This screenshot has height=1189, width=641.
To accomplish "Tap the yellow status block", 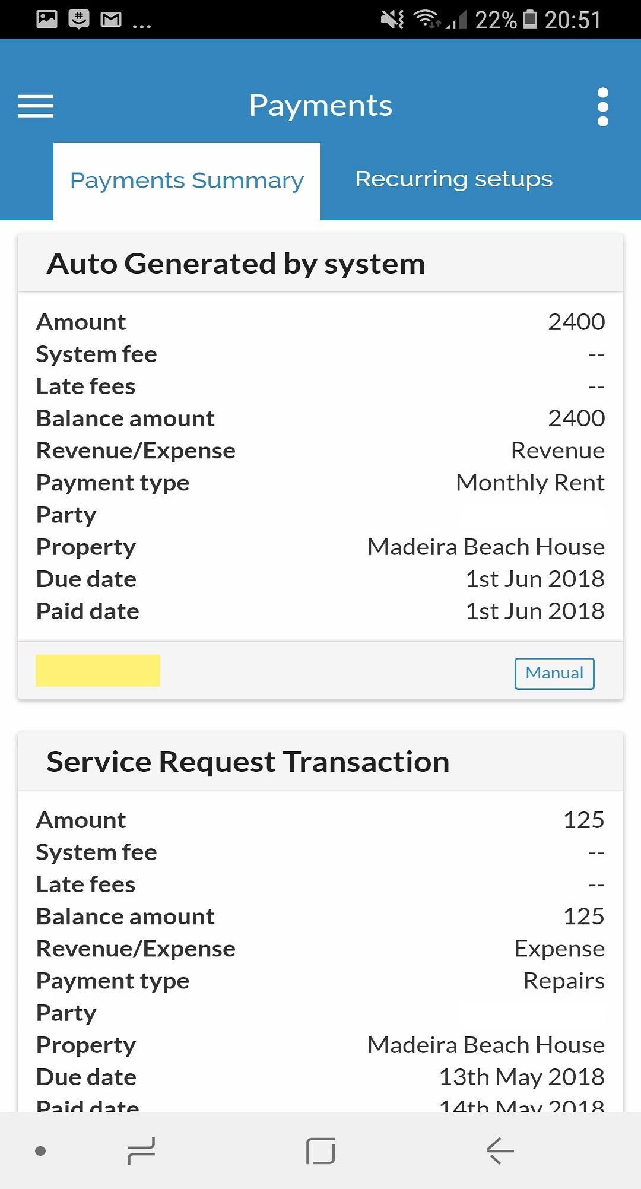I will click(x=98, y=671).
